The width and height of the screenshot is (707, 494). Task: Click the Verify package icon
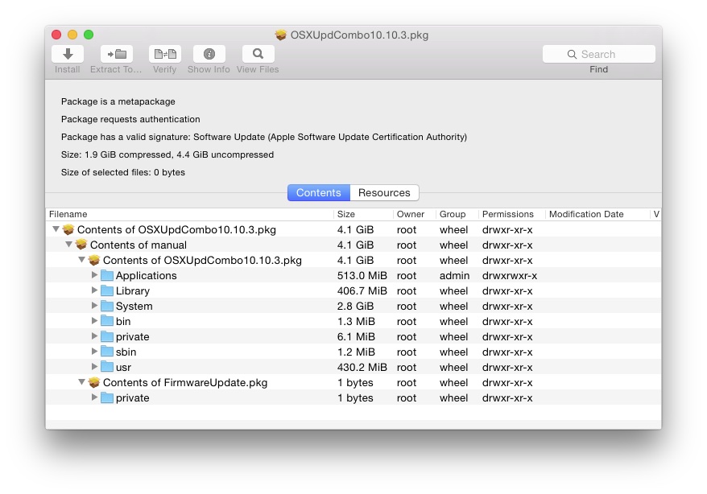click(165, 54)
